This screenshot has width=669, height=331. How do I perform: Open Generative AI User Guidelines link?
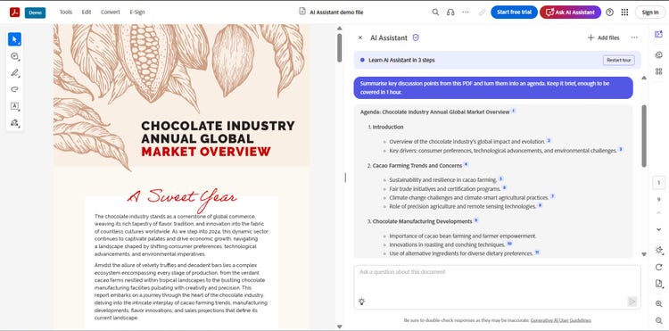point(561,320)
